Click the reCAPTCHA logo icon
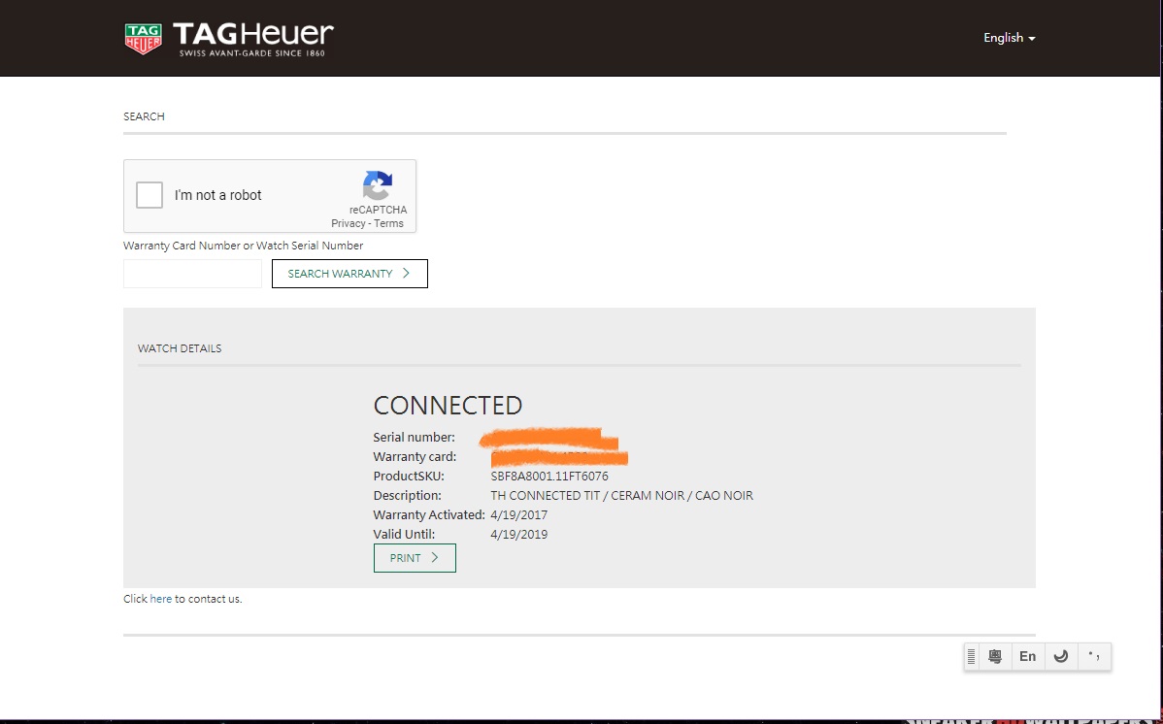Image resolution: width=1163 pixels, height=724 pixels. tap(378, 185)
